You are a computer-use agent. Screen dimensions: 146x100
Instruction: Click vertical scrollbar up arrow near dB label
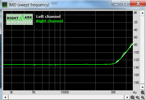[x=142, y=13]
